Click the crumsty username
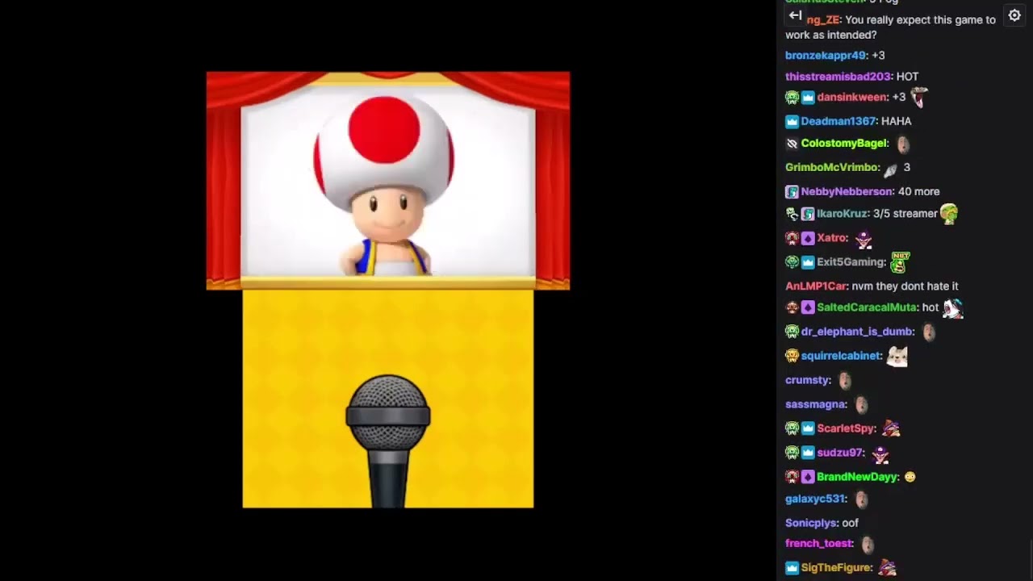Viewport: 1033px width, 581px height. tap(807, 380)
